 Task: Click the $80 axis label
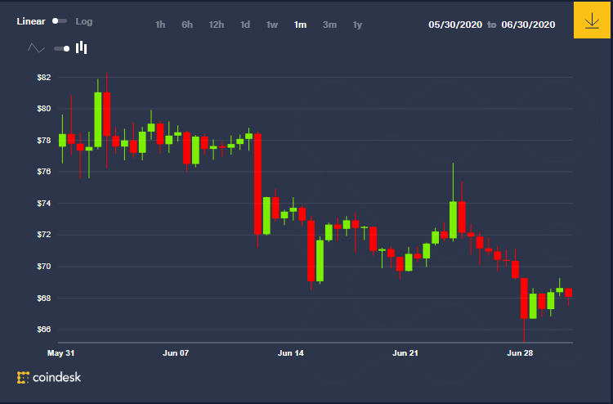pyautogui.click(x=44, y=108)
